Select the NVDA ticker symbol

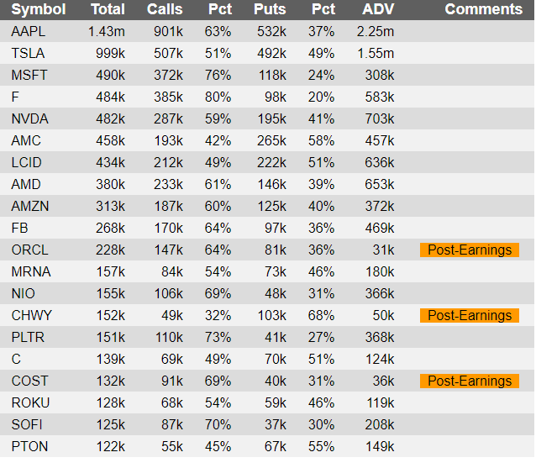(29, 118)
